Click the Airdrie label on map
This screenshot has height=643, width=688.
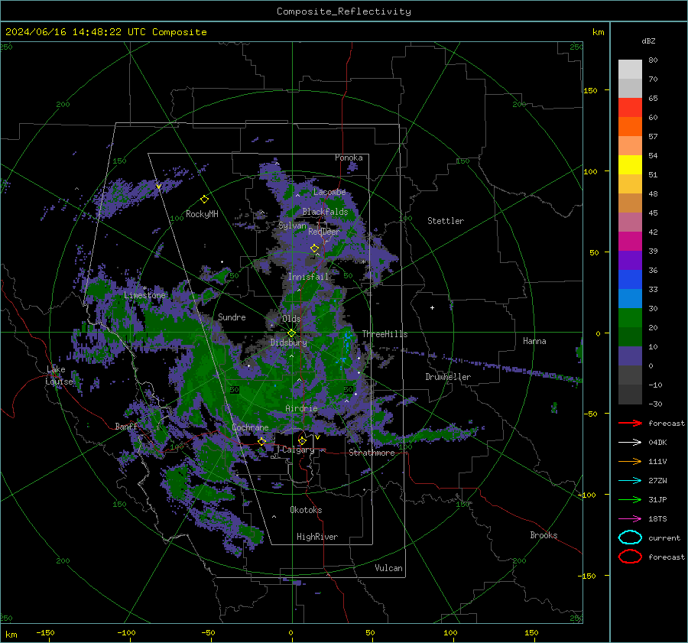pos(301,408)
